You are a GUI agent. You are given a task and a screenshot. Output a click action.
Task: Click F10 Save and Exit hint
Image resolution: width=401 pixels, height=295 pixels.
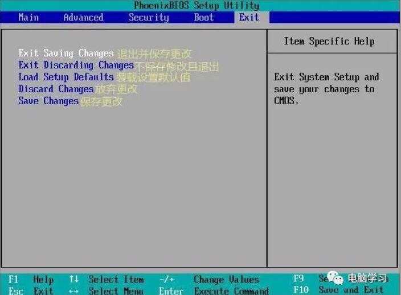pyautogui.click(x=338, y=290)
